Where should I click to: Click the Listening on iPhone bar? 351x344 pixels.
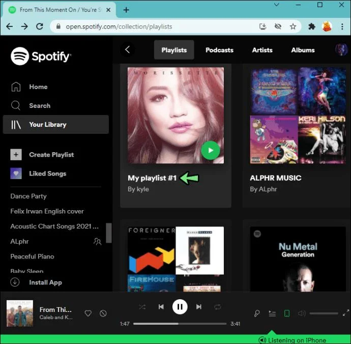(175, 339)
